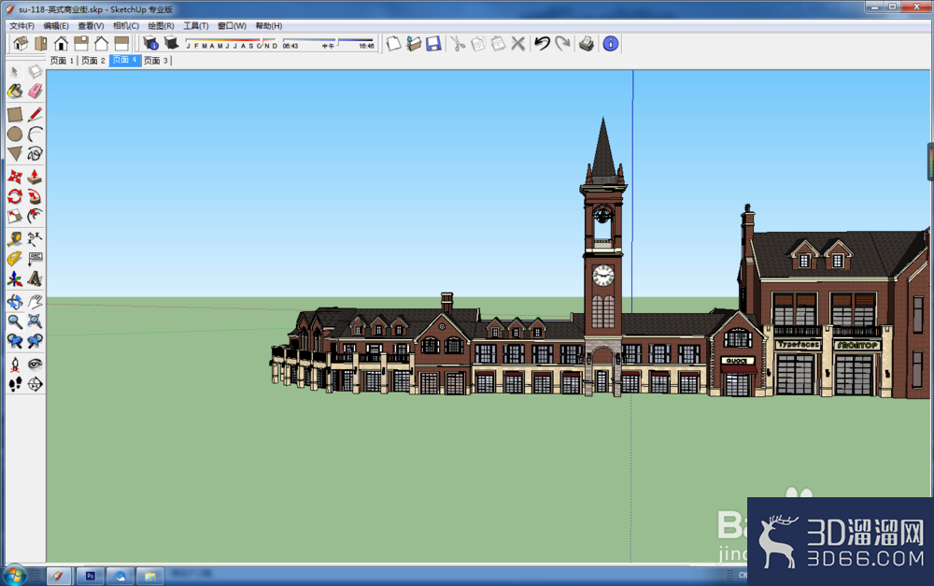Switch to scene tab 页面 3
The image size is (934, 586).
click(156, 60)
